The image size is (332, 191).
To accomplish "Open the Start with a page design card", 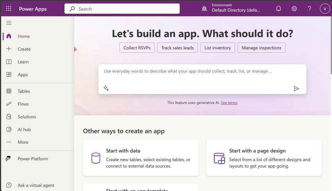I will pyautogui.click(x=264, y=158).
